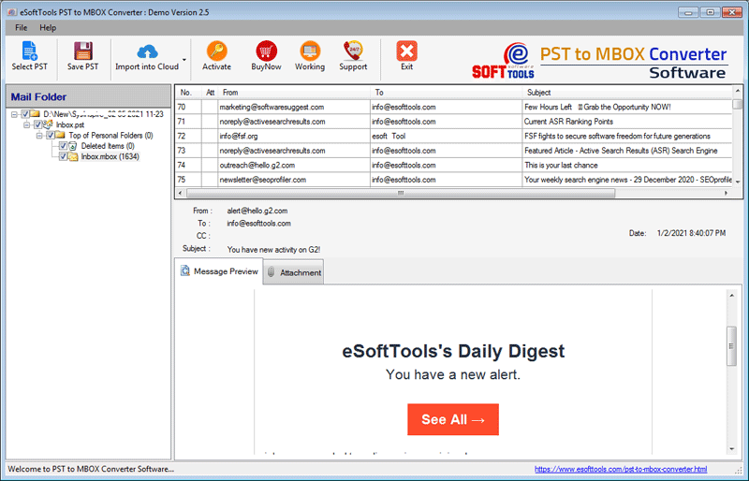
Task: Click the Attachment paperclip icon
Action: (271, 271)
